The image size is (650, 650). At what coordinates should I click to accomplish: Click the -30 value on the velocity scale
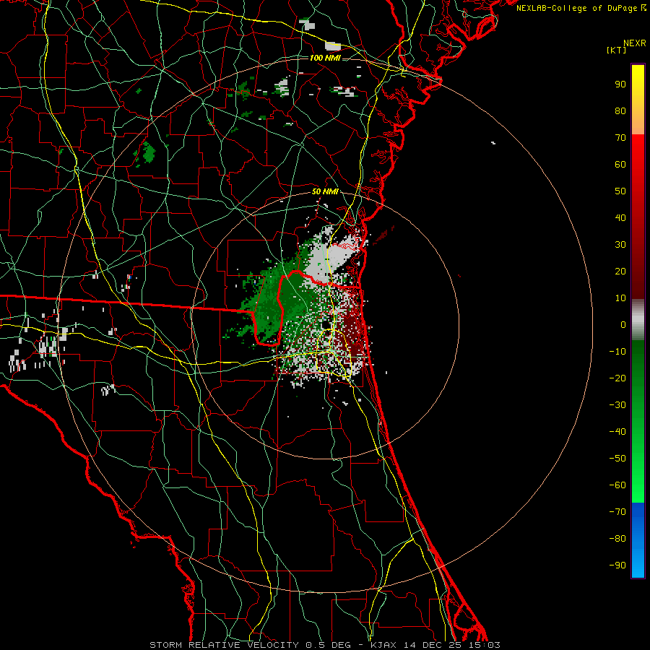[617, 405]
